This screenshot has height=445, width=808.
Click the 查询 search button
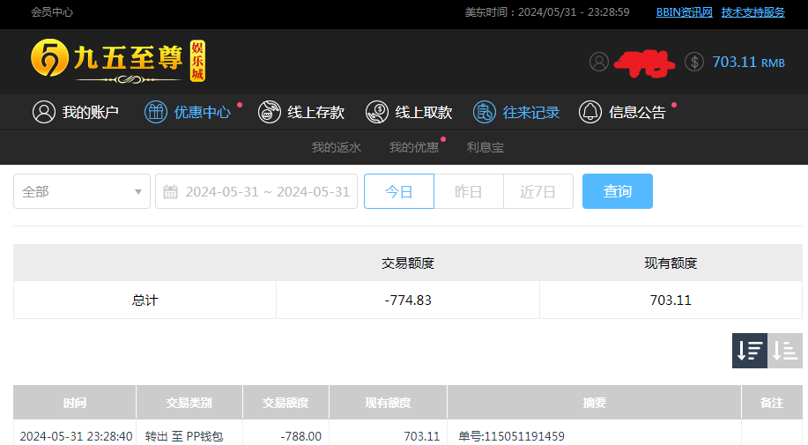click(x=617, y=191)
